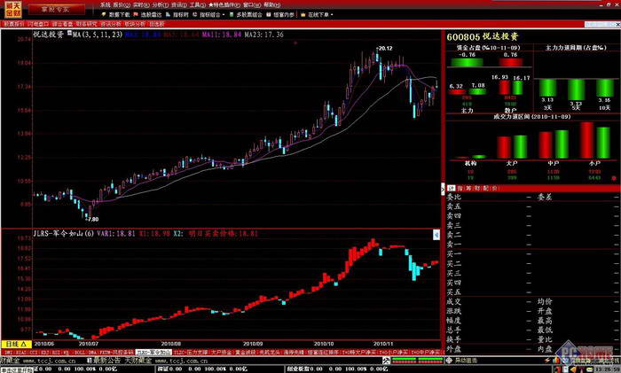Click the 数据下载 download icon

(x=104, y=15)
